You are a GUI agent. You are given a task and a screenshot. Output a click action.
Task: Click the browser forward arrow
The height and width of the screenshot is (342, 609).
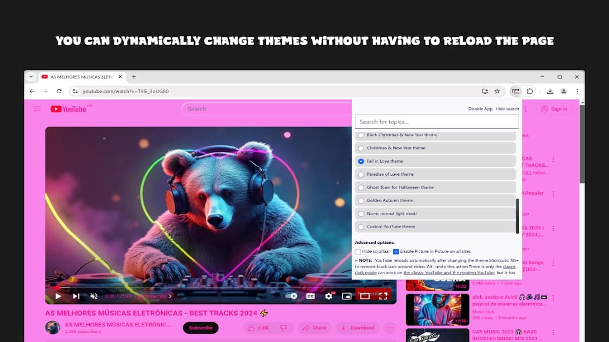pyautogui.click(x=45, y=91)
